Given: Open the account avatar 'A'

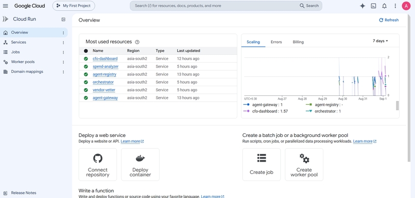Looking at the screenshot, I should (406, 6).
